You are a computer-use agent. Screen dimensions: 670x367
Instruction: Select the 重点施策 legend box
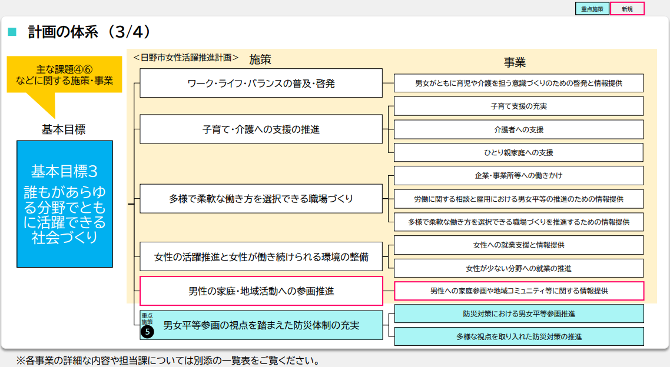coord(592,9)
